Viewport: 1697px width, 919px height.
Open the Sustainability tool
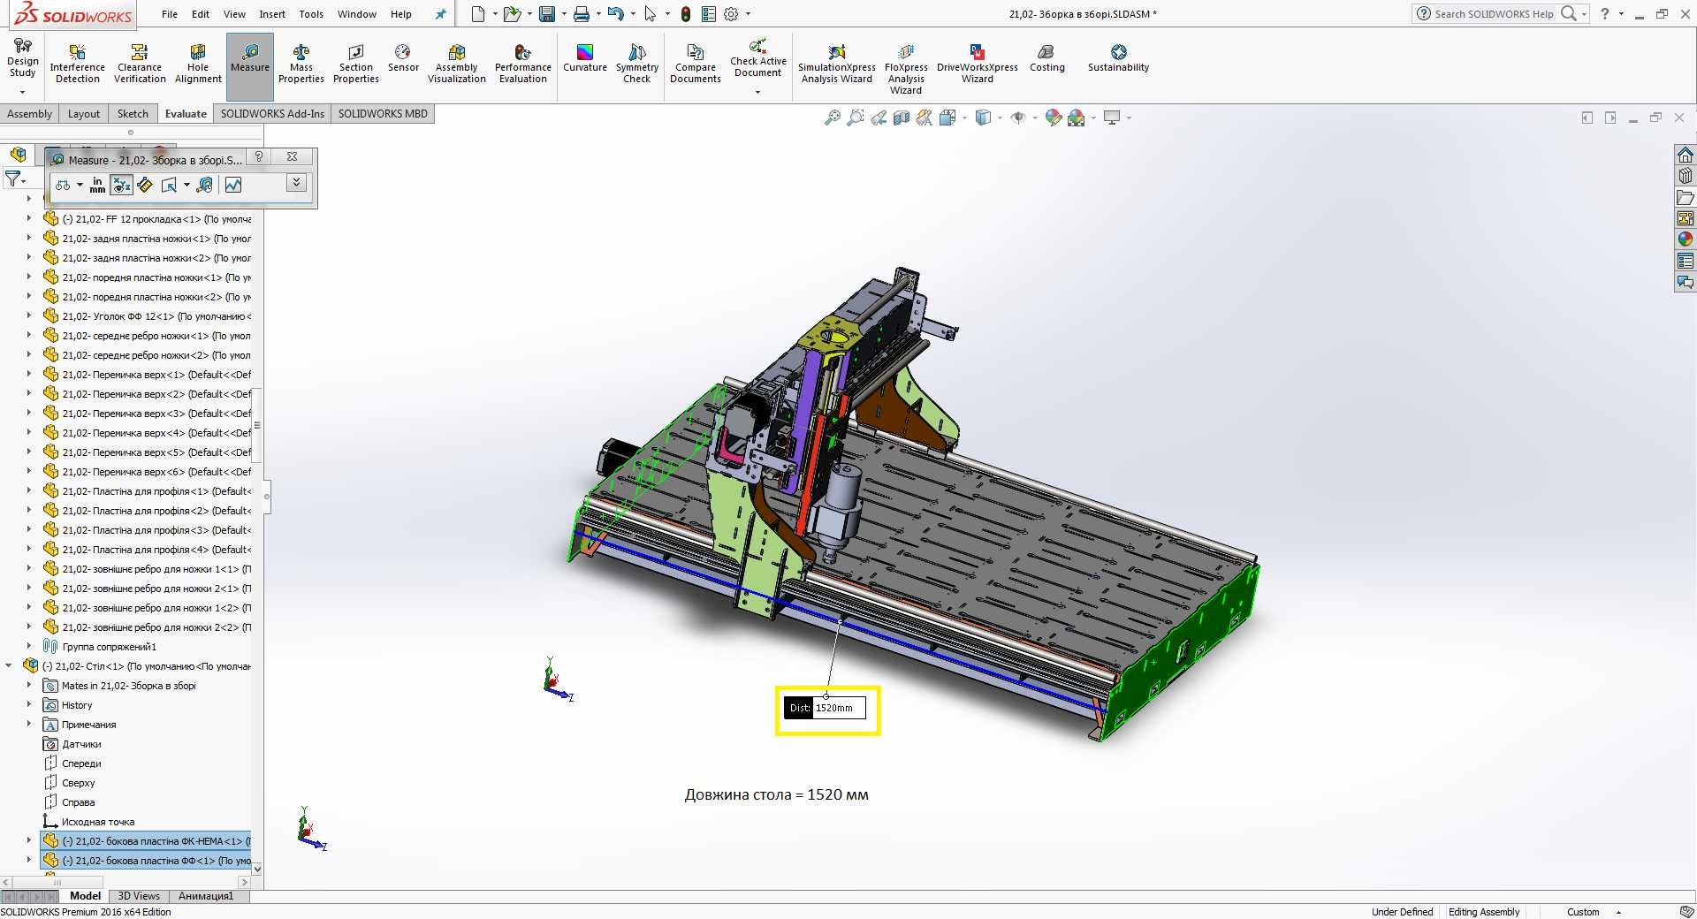[1118, 58]
